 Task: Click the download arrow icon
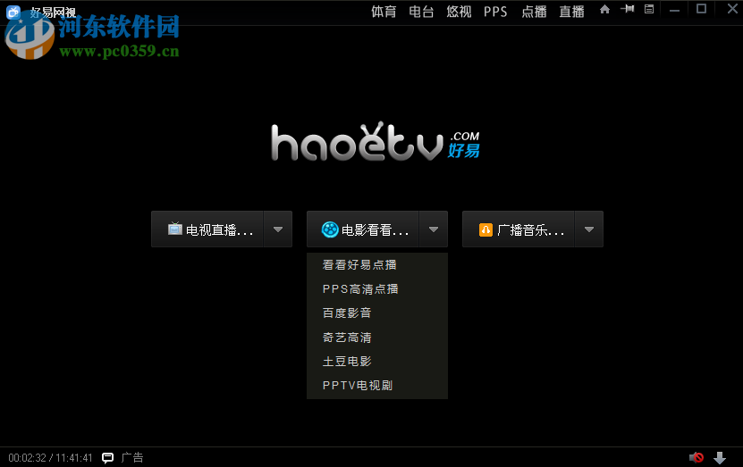(x=720, y=457)
